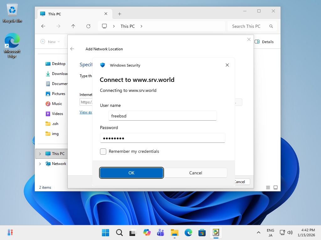321x240 pixels.
Task: Open the .ssh folder in sidebar
Action: [x=52, y=124]
